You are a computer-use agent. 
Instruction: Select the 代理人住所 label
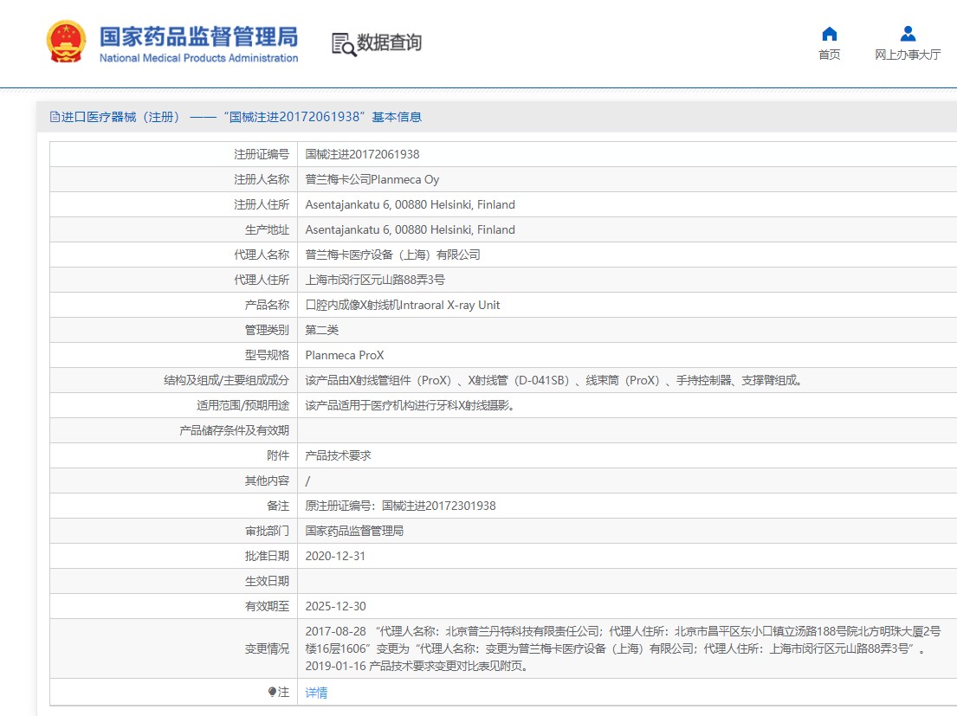[x=262, y=280]
